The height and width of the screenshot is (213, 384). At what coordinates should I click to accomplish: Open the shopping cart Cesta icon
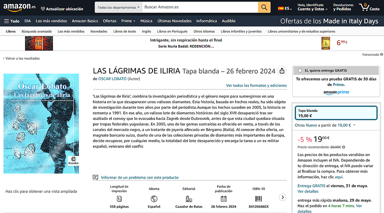(369, 7)
